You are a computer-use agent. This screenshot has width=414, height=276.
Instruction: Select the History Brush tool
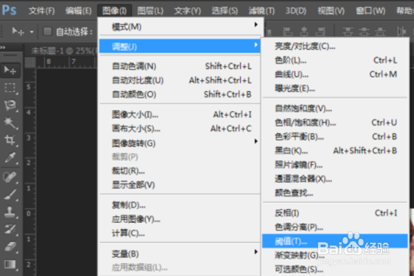point(10,229)
